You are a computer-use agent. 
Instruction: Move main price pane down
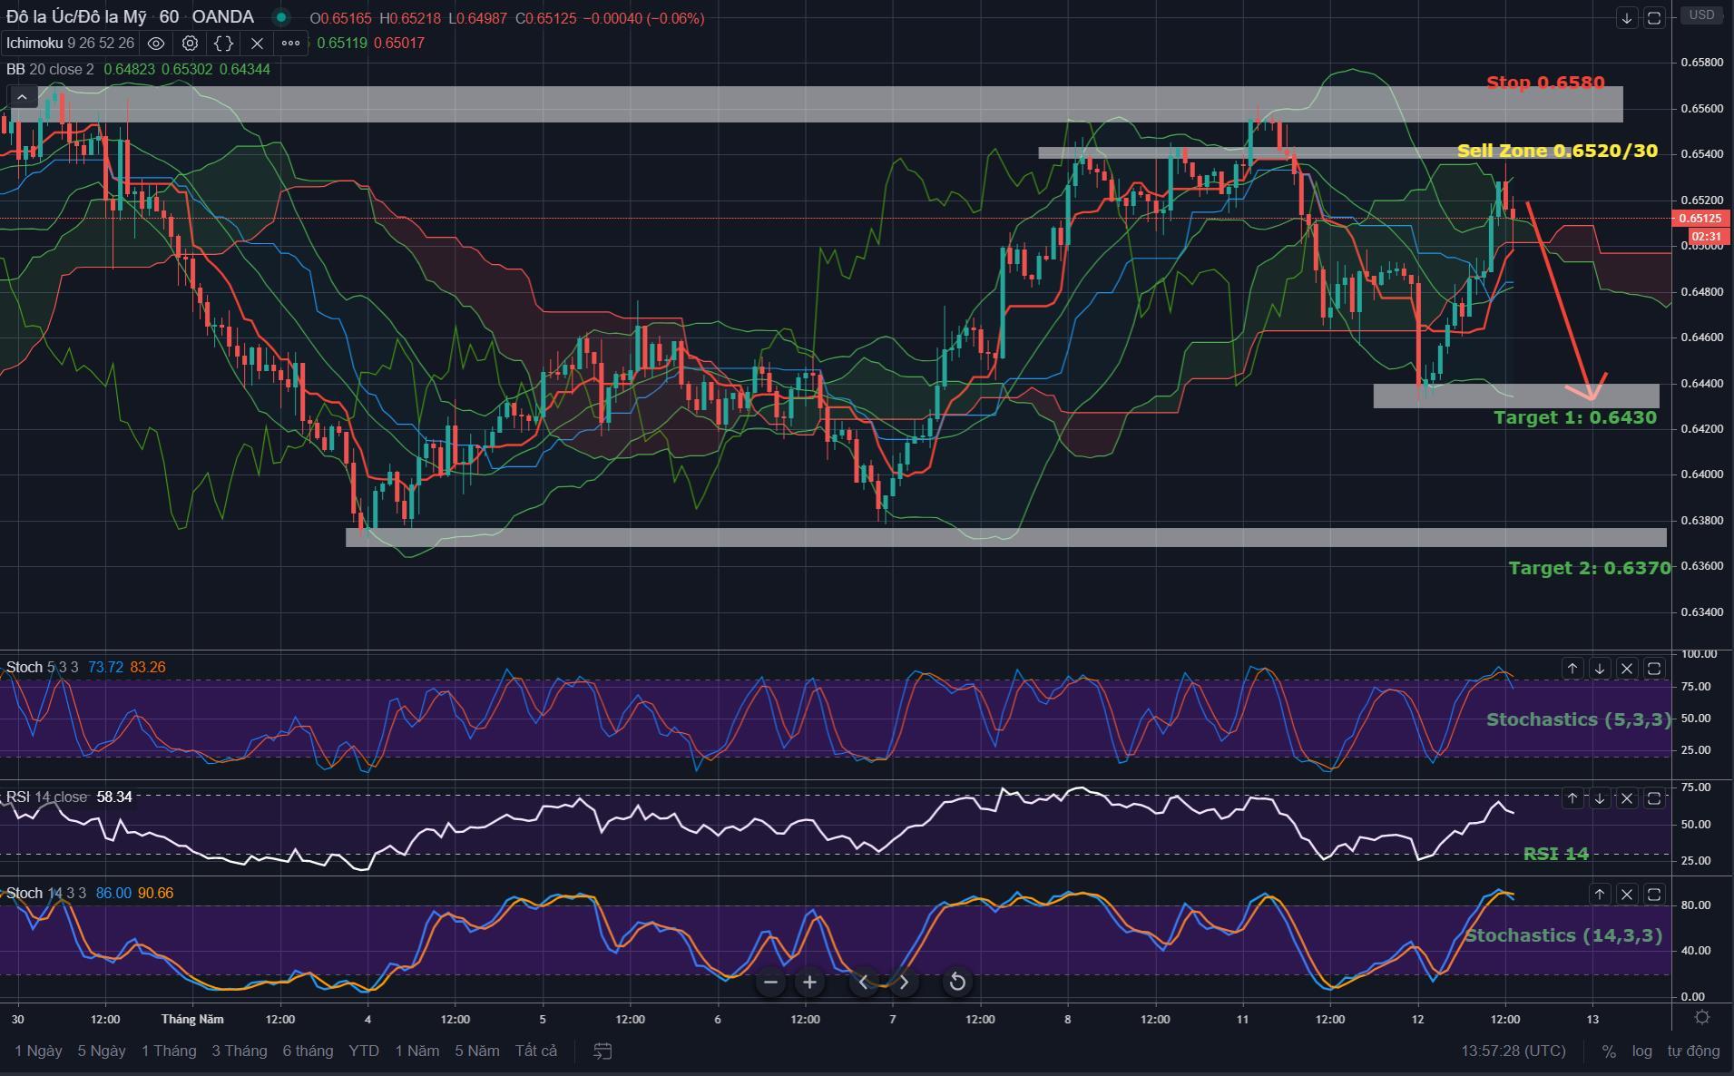click(1627, 17)
